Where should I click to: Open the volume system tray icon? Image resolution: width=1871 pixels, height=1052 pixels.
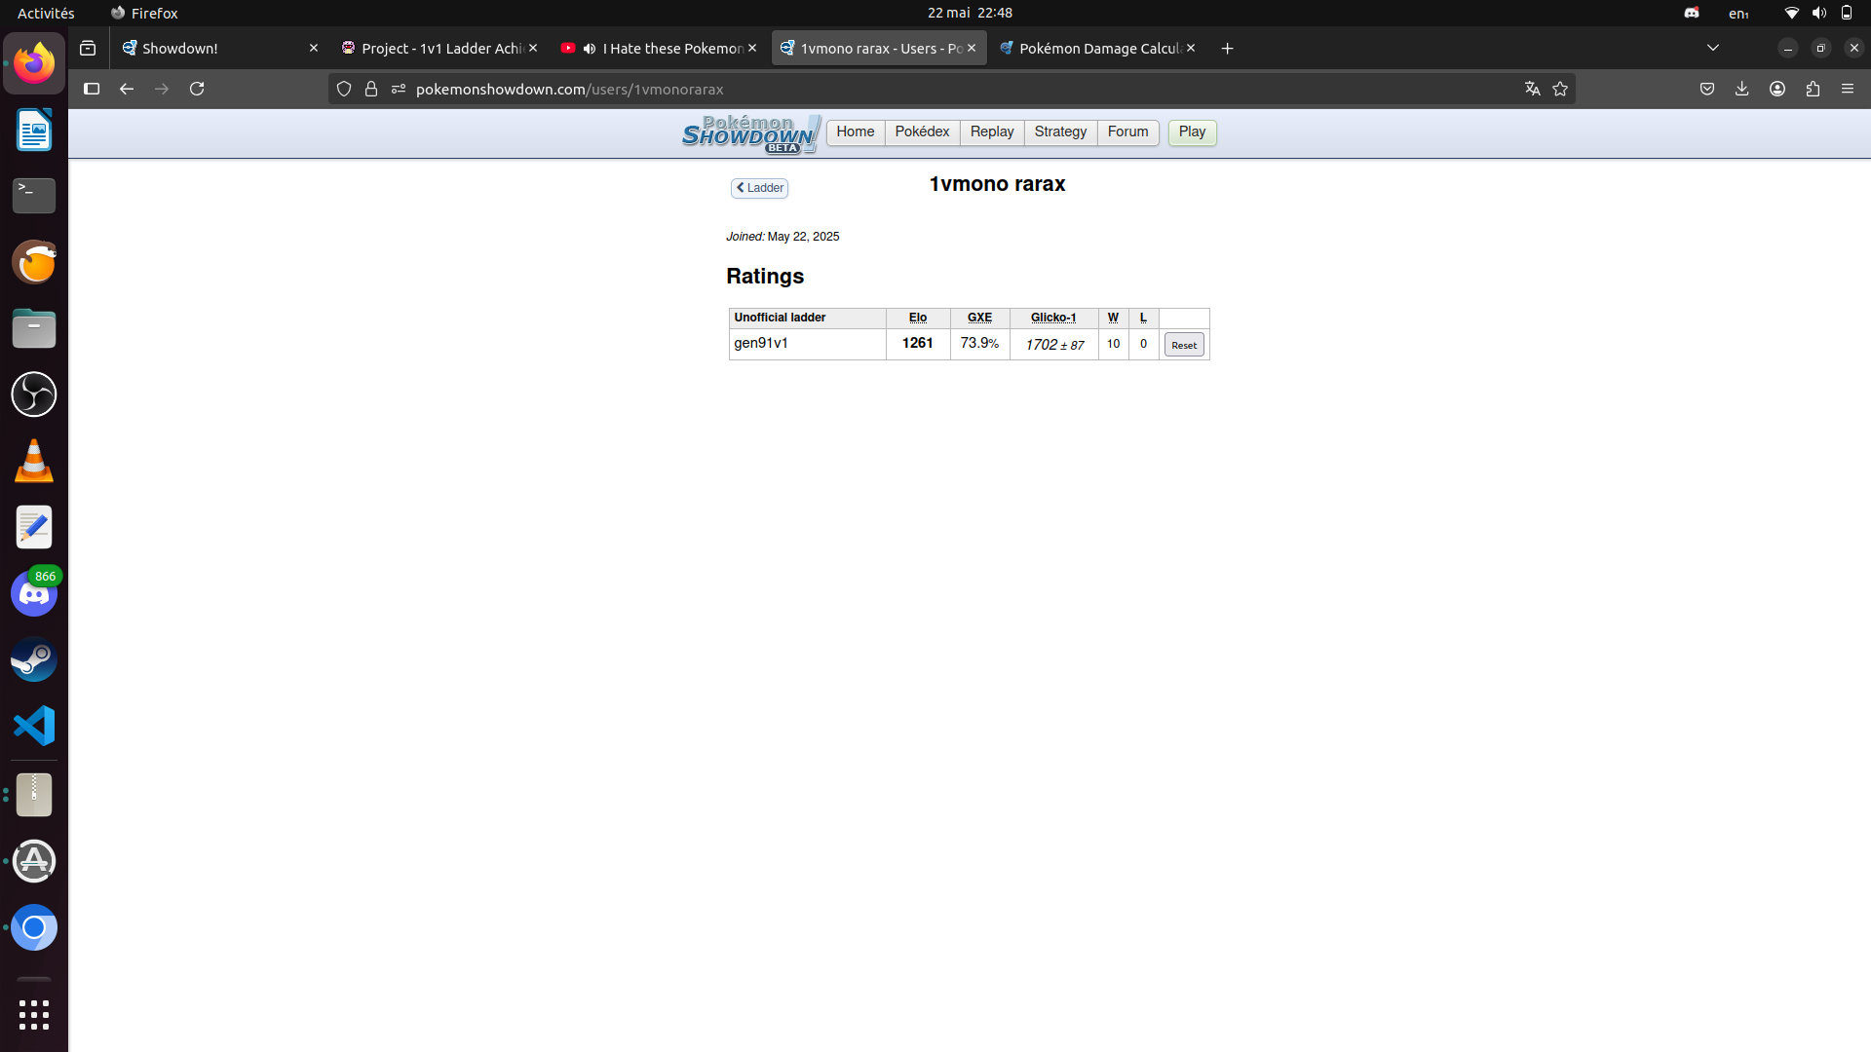1818,13
